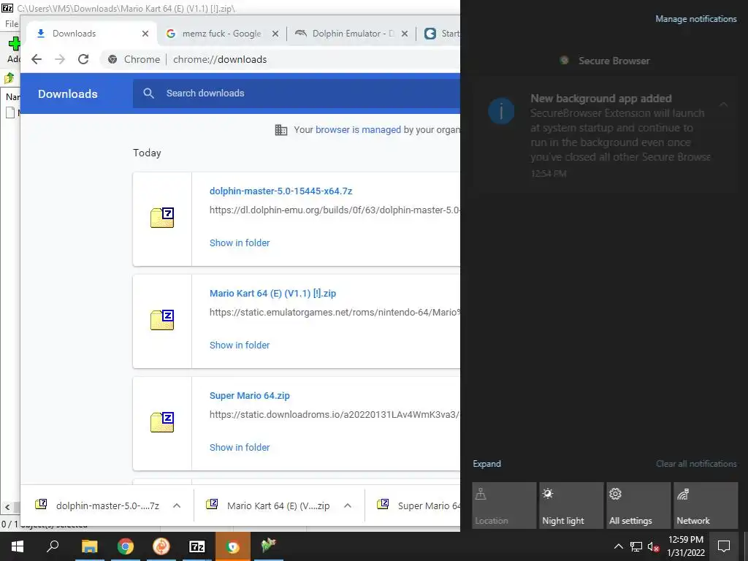Image resolution: width=748 pixels, height=561 pixels.
Task: Show Super Mario 64 file in folder
Action: click(x=240, y=448)
